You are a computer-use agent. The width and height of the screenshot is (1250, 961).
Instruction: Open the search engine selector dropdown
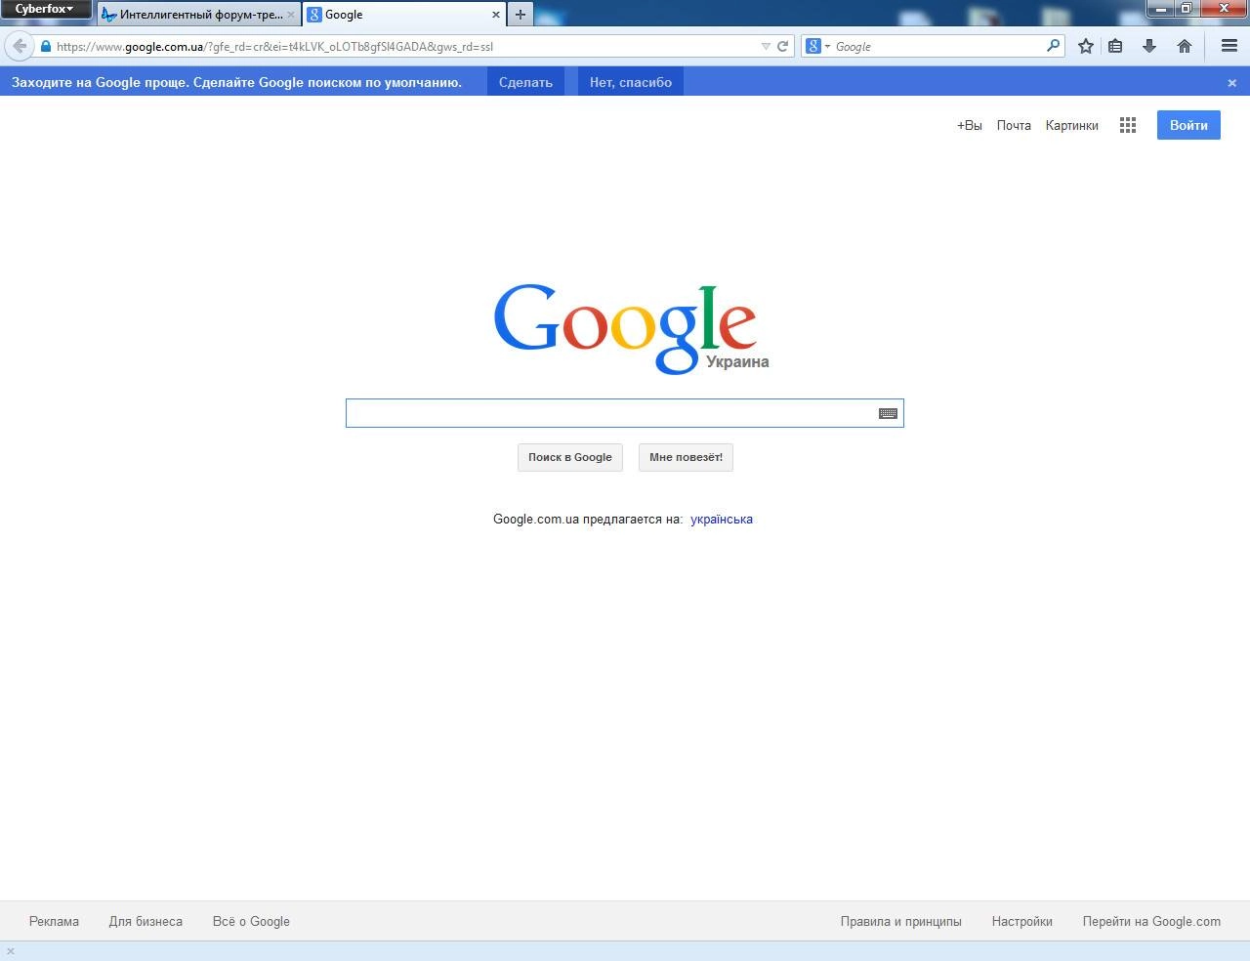click(818, 46)
